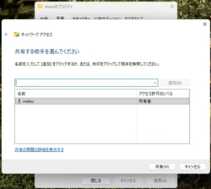Select the 共有 tab

point(60,18)
